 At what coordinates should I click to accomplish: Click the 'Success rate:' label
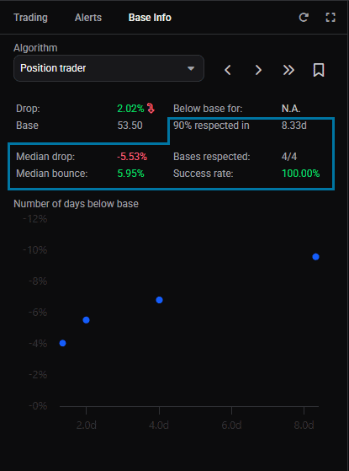(204, 174)
